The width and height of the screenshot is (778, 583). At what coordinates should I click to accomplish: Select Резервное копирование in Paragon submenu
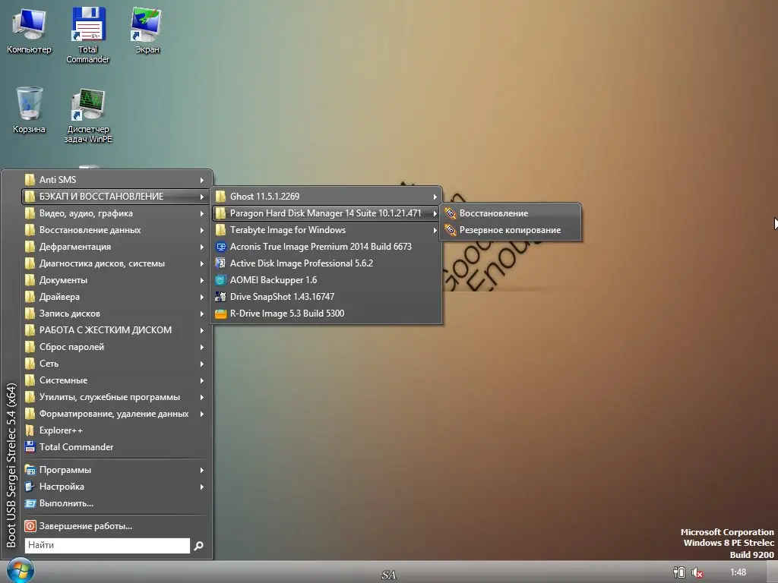tap(510, 230)
